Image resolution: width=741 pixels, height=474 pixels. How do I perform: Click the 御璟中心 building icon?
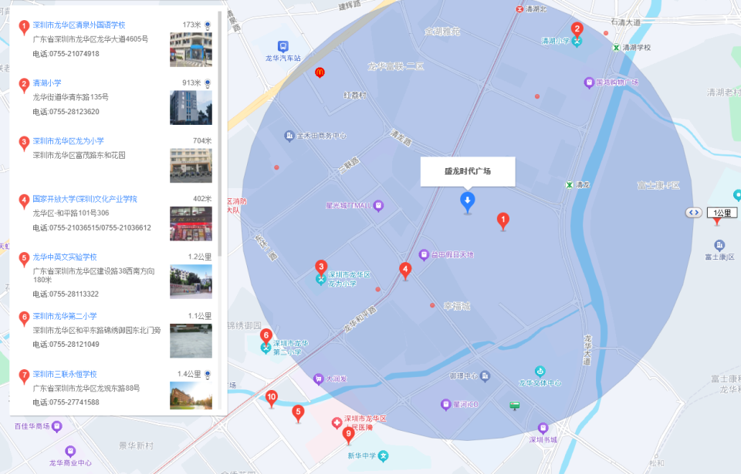pyautogui.click(x=485, y=376)
